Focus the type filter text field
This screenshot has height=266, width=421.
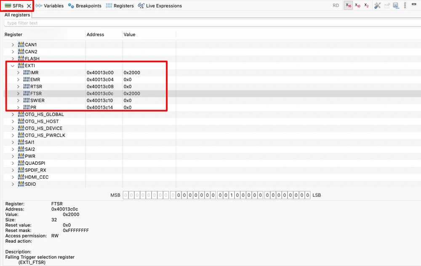point(212,23)
